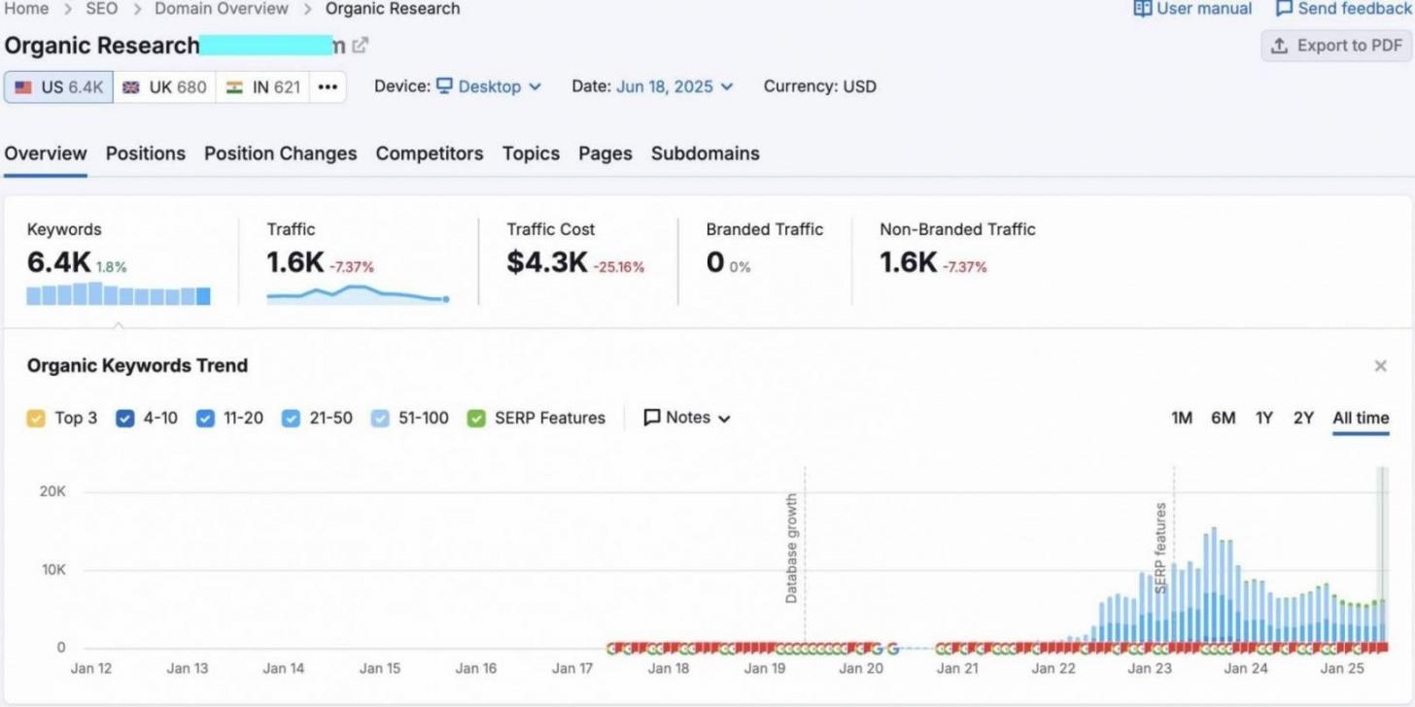
Task: Click the external link icon beside the domain
Action: point(361,46)
